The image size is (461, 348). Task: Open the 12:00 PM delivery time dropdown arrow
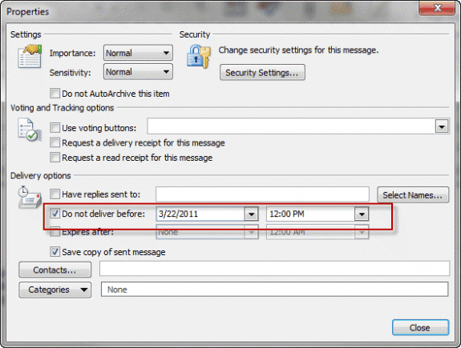(x=362, y=214)
